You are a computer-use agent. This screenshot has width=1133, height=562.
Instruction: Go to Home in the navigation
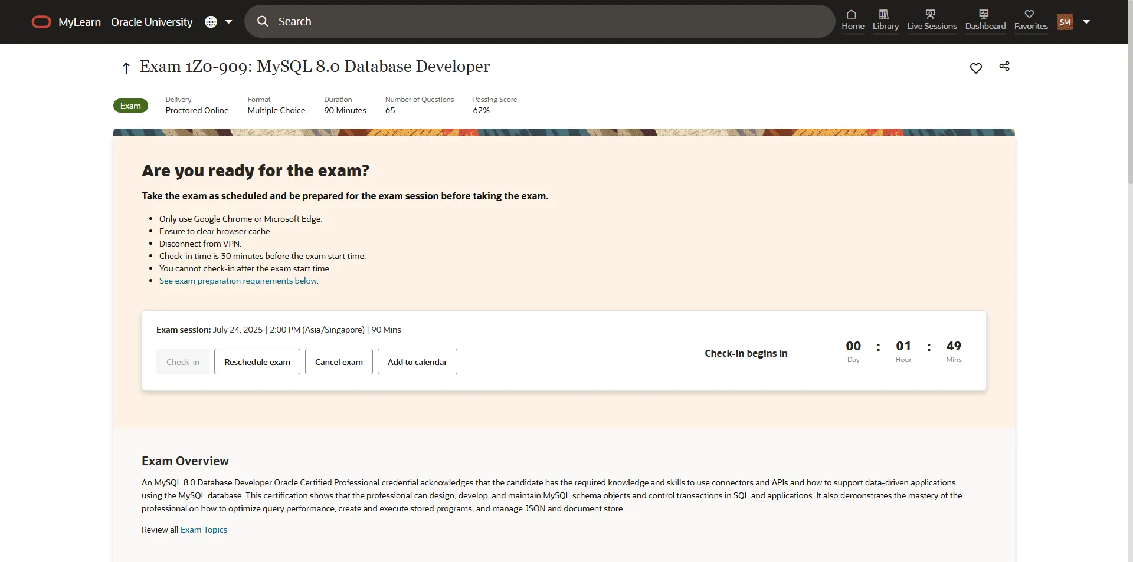point(853,20)
